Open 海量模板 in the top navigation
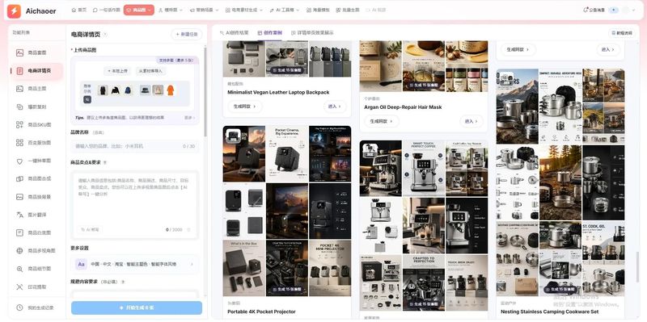Viewport: 647px width, 322px height. pyautogui.click(x=318, y=10)
